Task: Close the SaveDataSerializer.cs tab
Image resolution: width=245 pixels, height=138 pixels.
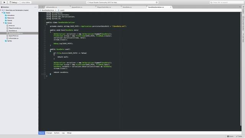Action: click(171, 7)
